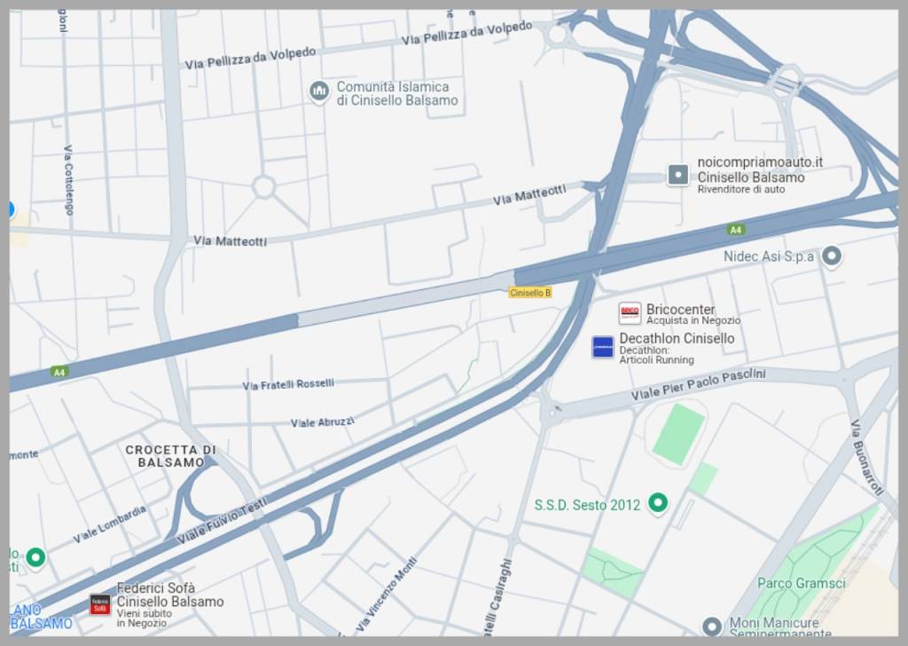Click the noicompriamoauto.it square marker icon

(x=678, y=175)
